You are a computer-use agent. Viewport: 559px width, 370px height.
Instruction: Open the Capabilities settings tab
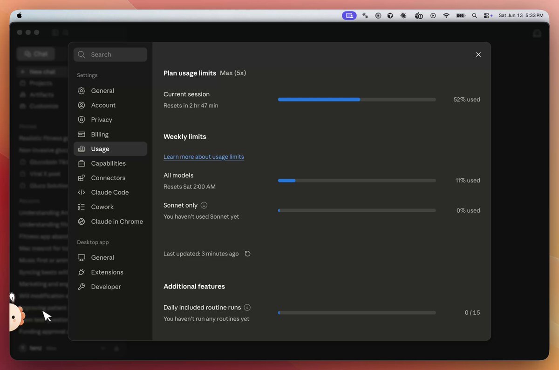(x=110, y=163)
